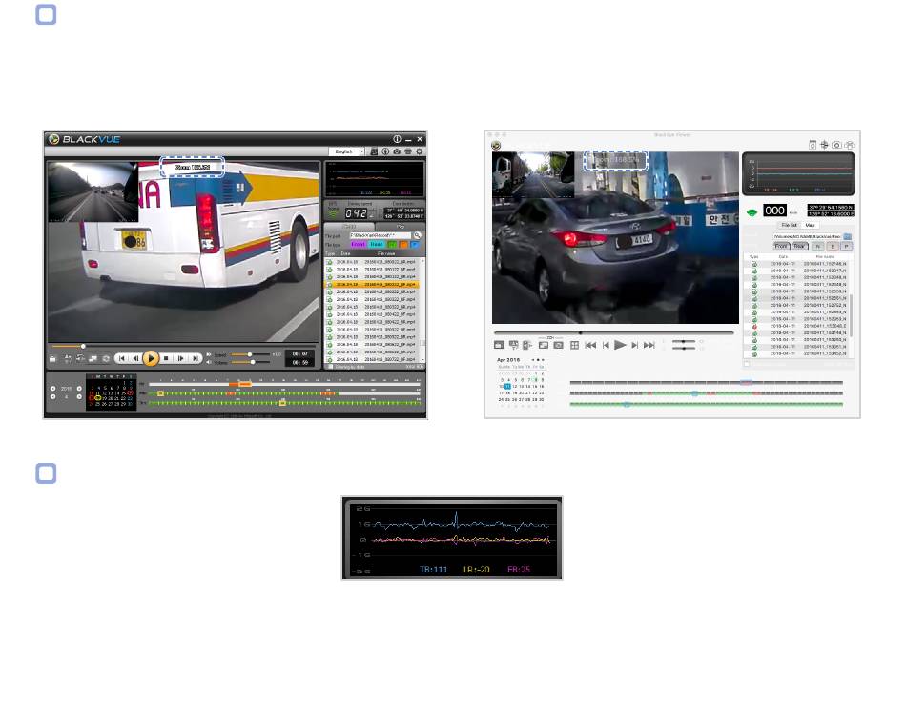Enable the Filtering by date checkbox
Screen dimensions: 906x703
(331, 367)
